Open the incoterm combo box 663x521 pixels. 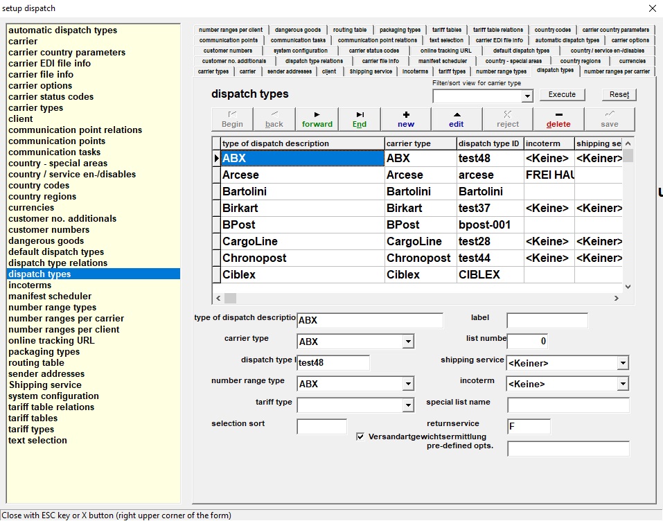623,384
